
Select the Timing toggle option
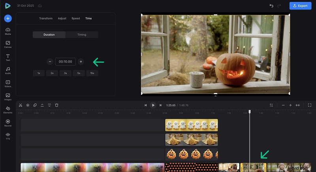82,35
